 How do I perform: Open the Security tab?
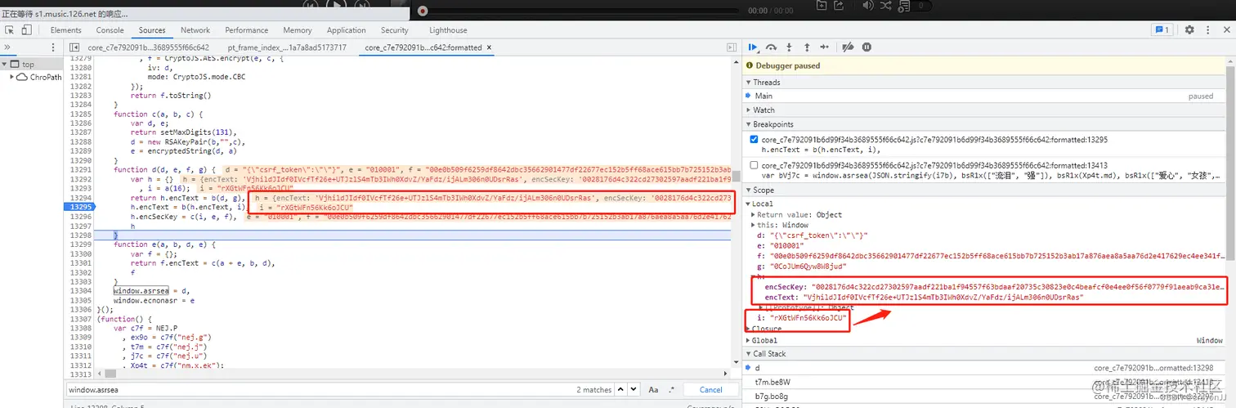click(394, 30)
